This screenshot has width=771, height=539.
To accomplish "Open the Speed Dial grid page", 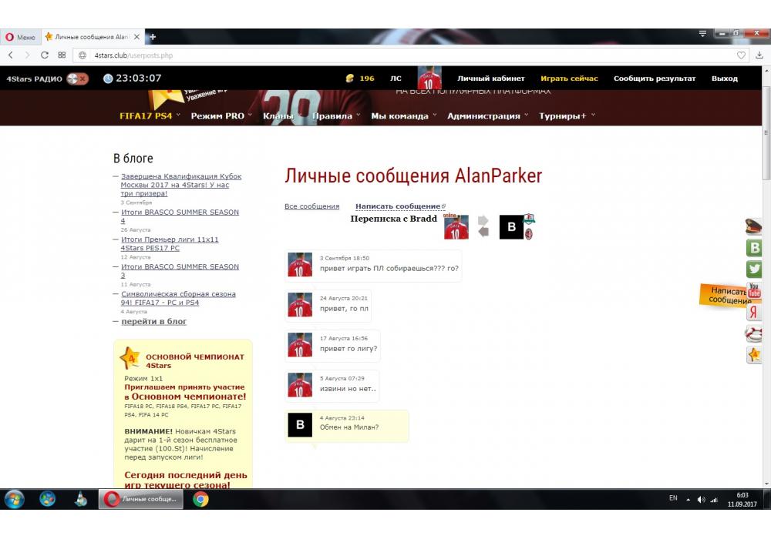I will (x=62, y=55).
